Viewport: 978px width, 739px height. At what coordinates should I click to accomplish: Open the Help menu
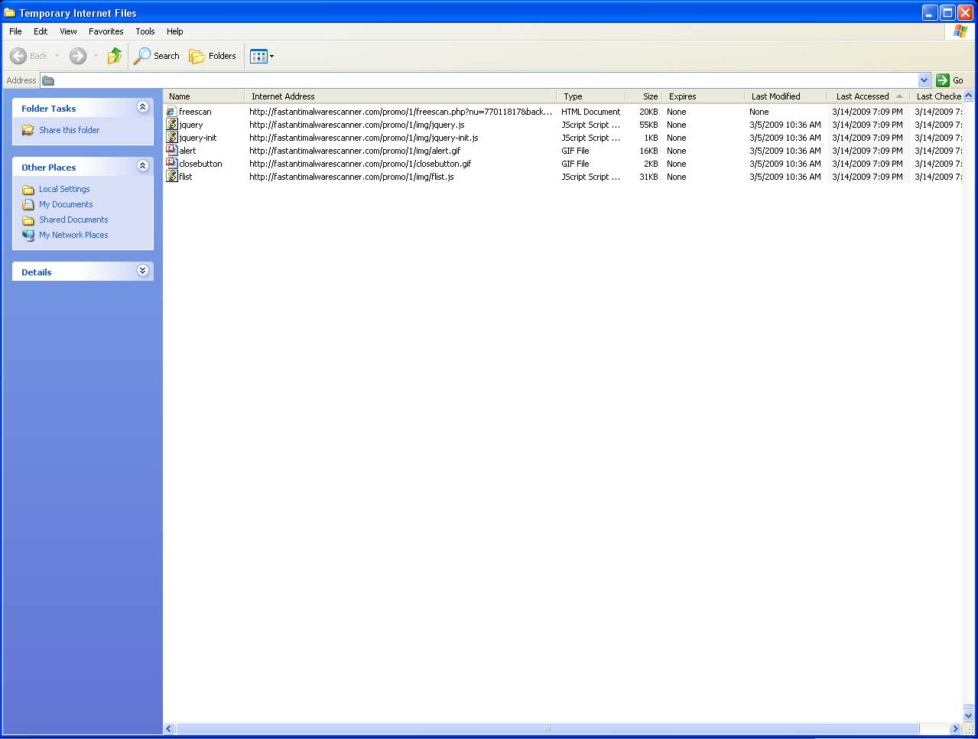click(x=175, y=31)
